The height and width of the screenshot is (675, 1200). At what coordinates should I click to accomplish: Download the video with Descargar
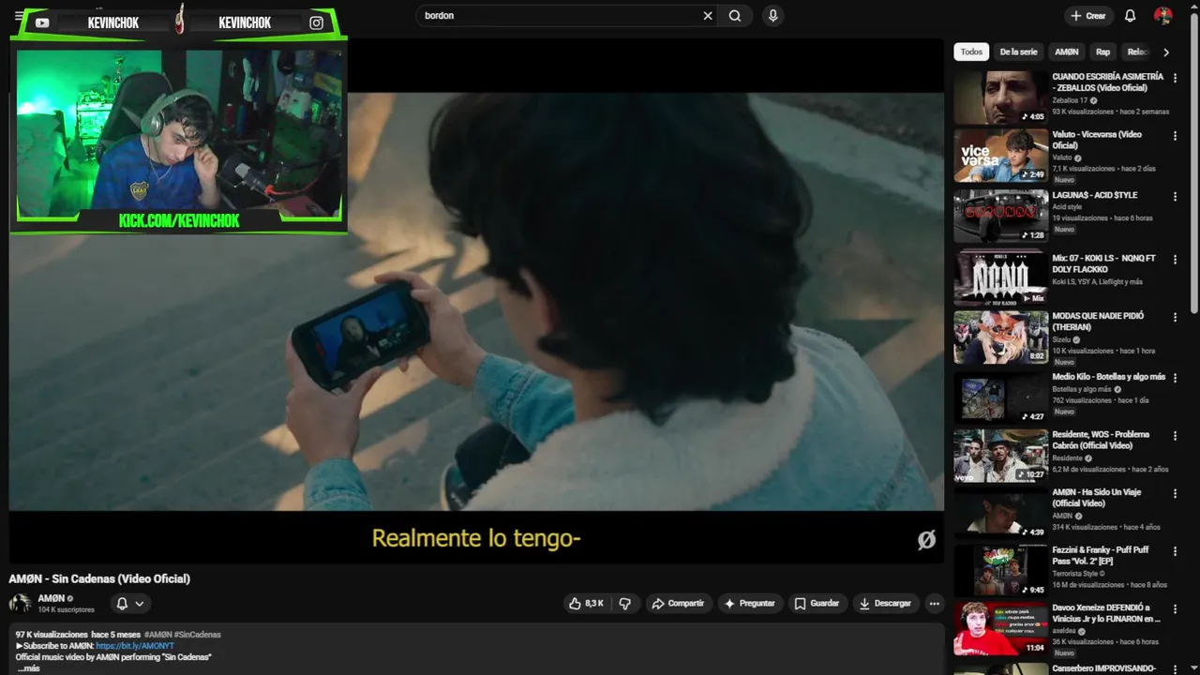coord(885,604)
